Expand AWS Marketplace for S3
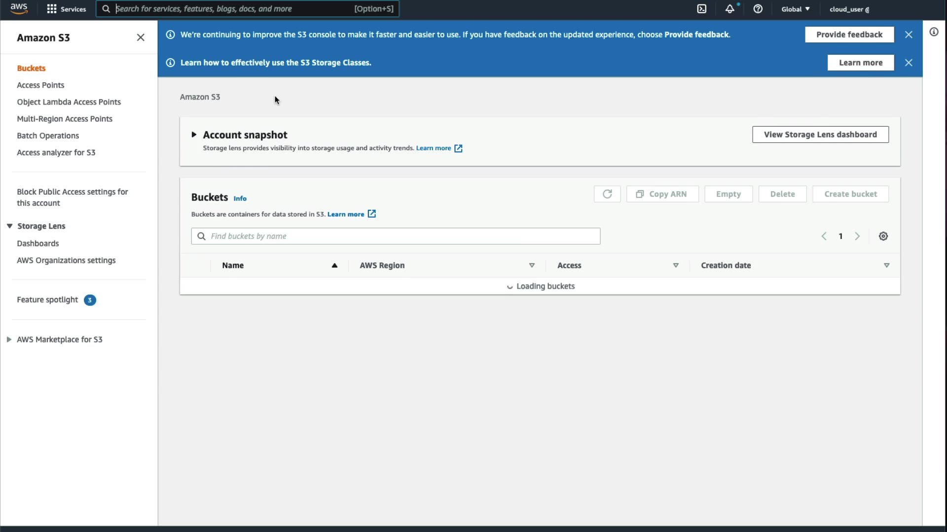This screenshot has height=532, width=947. point(9,339)
